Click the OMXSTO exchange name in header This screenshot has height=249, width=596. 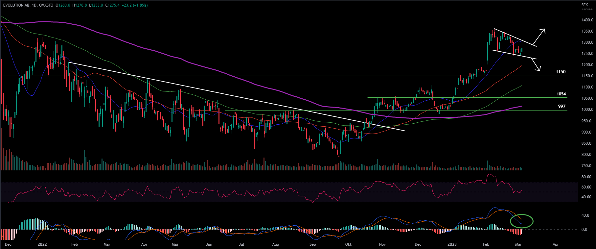(x=46, y=5)
